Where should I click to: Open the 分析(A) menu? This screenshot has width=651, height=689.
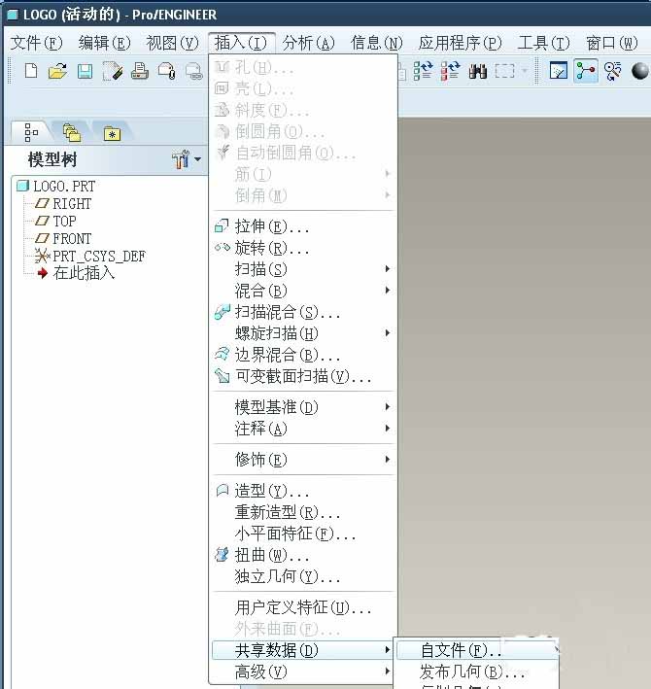309,43
